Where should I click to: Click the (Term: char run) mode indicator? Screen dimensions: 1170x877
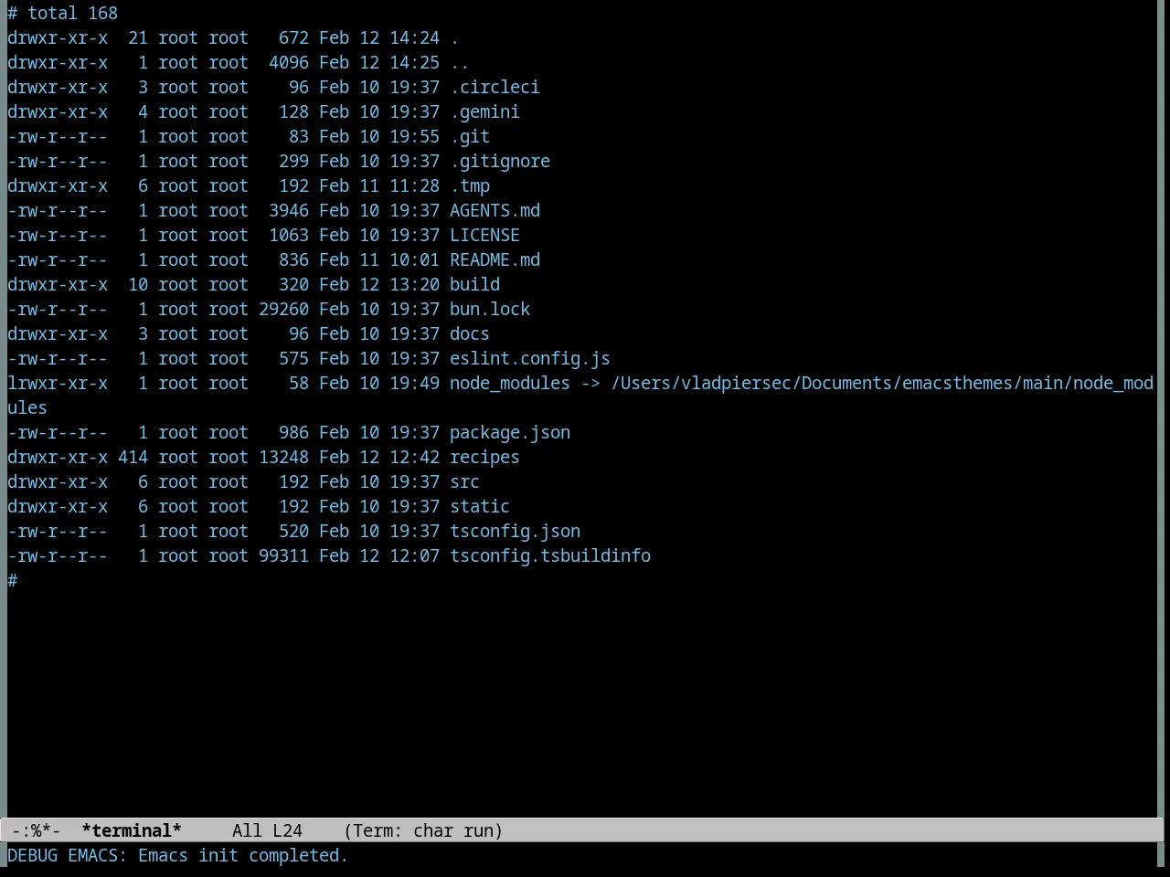423,830
